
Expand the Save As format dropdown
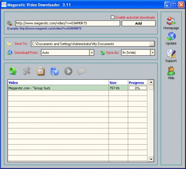153,53
